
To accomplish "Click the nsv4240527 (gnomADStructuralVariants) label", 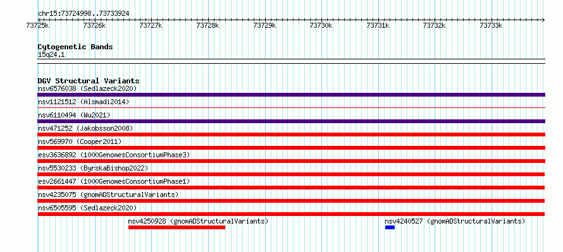I will (x=455, y=221).
